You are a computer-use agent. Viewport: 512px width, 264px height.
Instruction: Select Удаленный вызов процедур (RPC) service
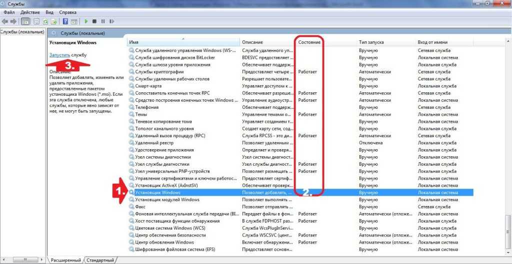coord(300,136)
